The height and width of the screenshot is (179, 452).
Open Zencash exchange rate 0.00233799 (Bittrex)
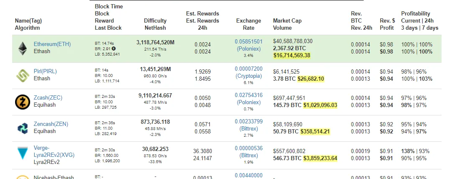click(x=249, y=125)
